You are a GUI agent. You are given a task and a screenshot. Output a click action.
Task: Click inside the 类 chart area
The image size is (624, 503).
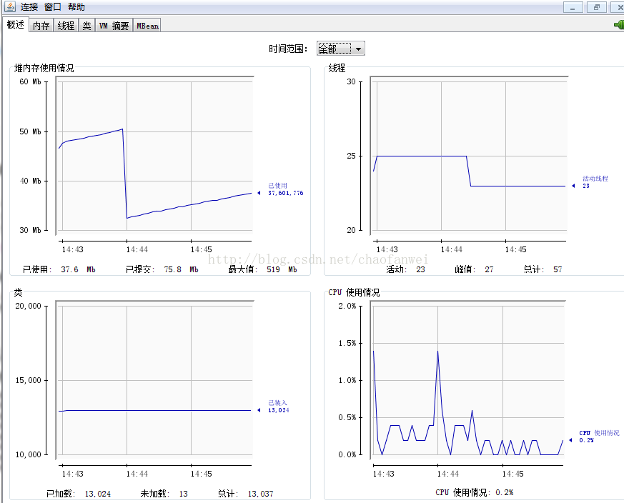[155, 380]
